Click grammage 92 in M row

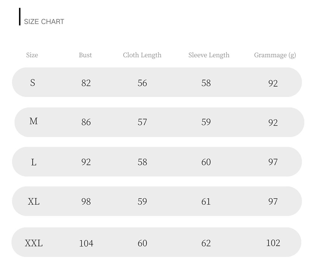coord(273,123)
